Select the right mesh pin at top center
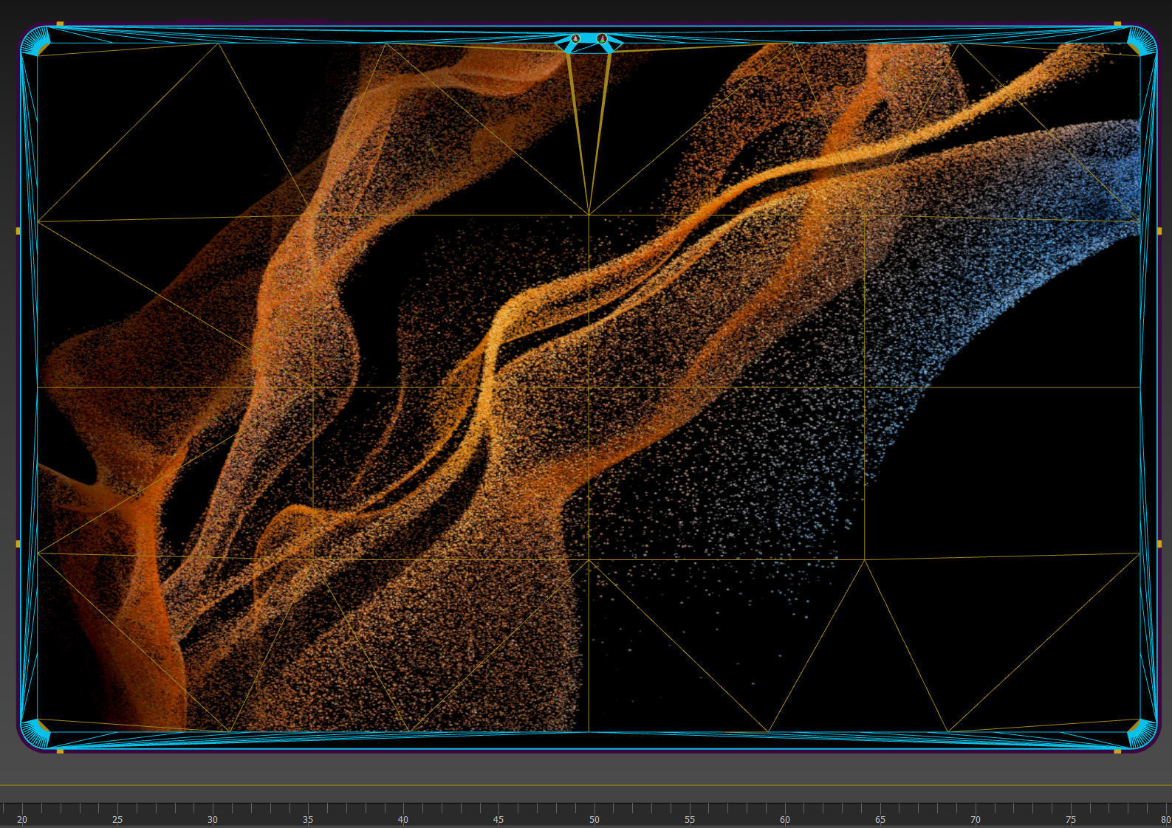The image size is (1172, 828). pyautogui.click(x=601, y=38)
